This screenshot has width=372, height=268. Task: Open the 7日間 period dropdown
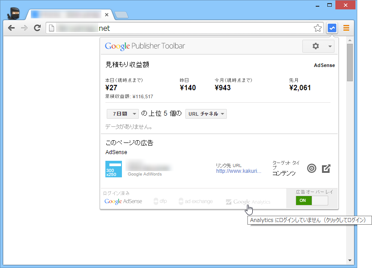point(122,113)
